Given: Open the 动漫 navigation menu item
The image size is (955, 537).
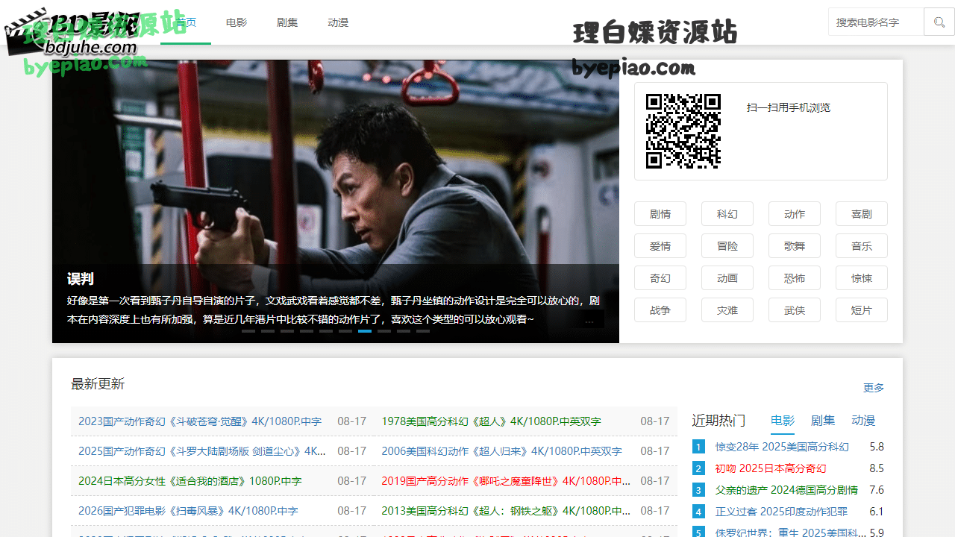Looking at the screenshot, I should pyautogui.click(x=338, y=22).
